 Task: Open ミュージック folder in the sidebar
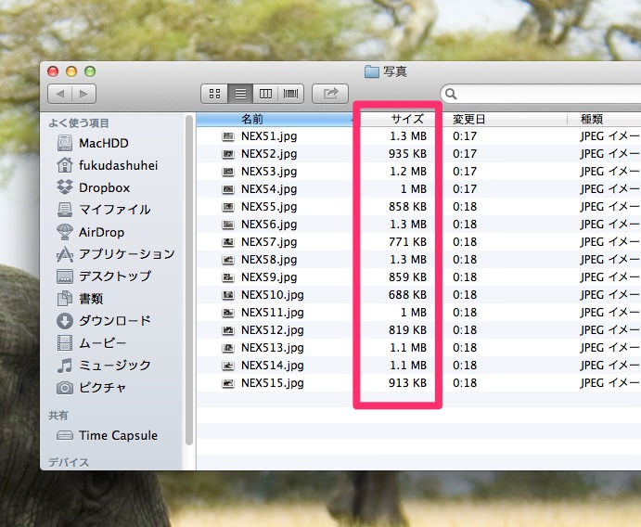tap(104, 365)
